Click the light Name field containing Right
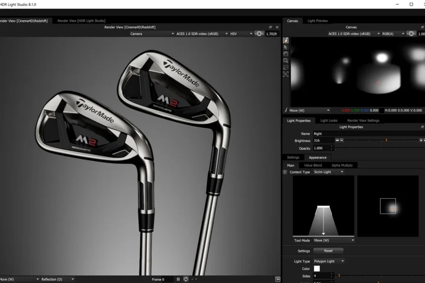Image resolution: width=425 pixels, height=283 pixels. [369, 133]
